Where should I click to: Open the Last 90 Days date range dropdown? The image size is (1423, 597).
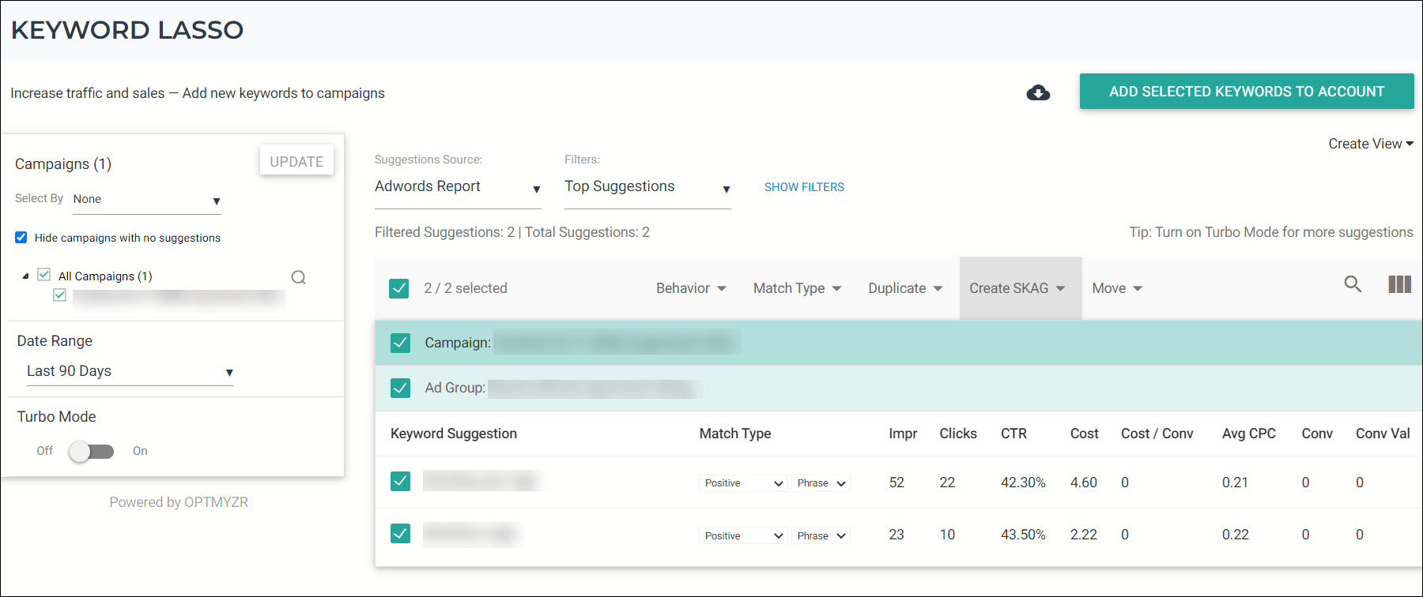130,371
